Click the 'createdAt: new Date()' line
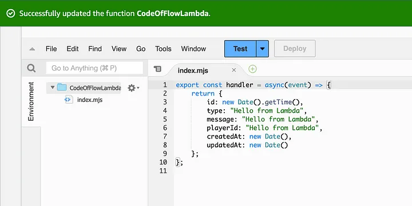Viewport: 412px width, 206px height. 249,137
